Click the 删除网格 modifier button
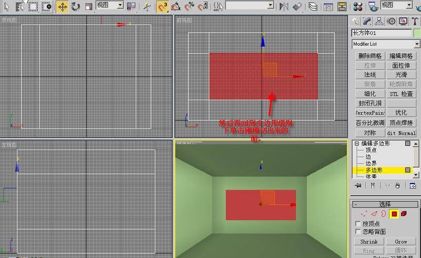The image size is (421, 258). 370,56
